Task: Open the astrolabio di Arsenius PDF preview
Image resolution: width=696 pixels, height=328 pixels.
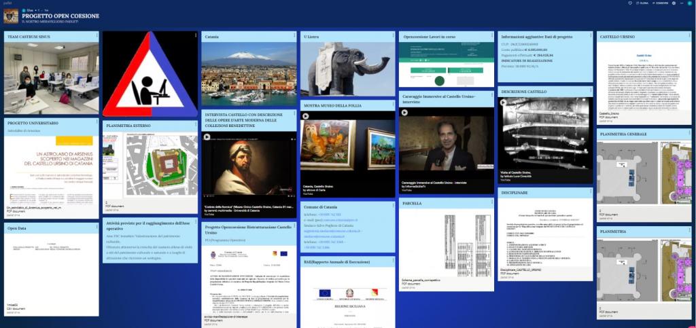Action: point(52,170)
